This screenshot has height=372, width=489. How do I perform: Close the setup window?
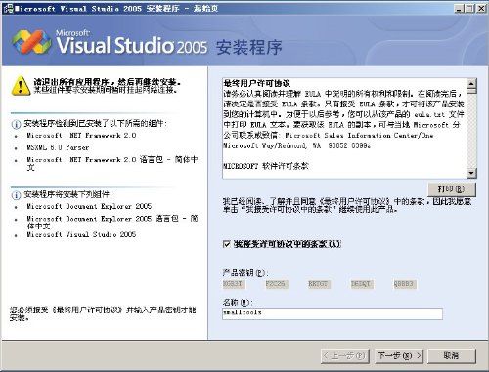pyautogui.click(x=481, y=9)
